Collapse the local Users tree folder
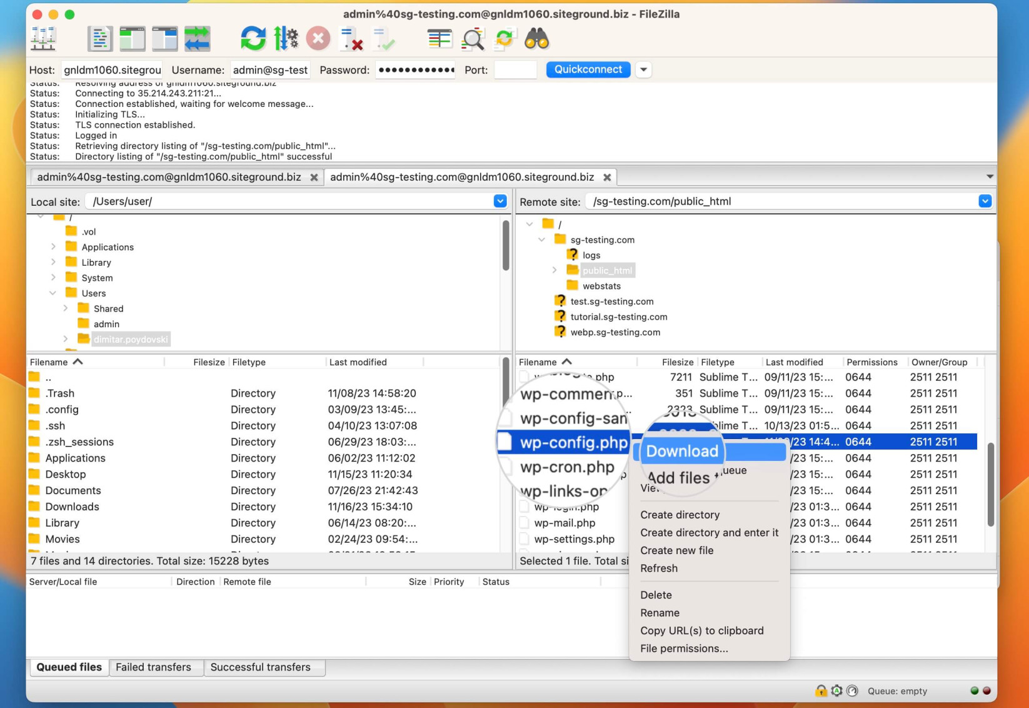1029x708 pixels. pyautogui.click(x=53, y=293)
